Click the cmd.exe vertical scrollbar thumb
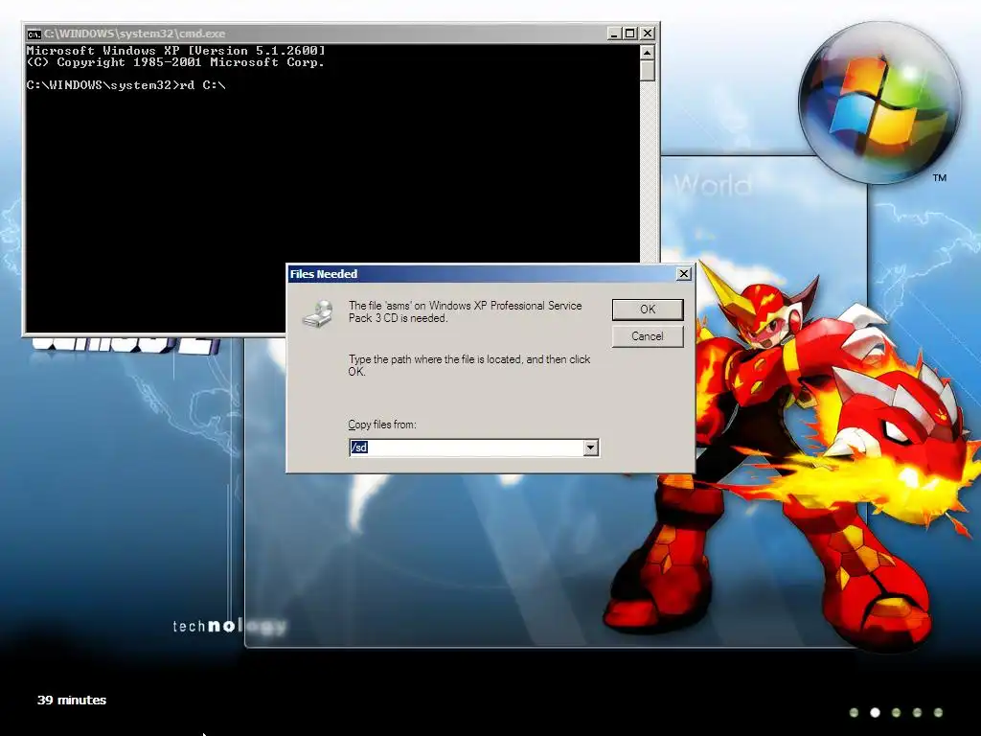This screenshot has width=981, height=736. pos(648,71)
